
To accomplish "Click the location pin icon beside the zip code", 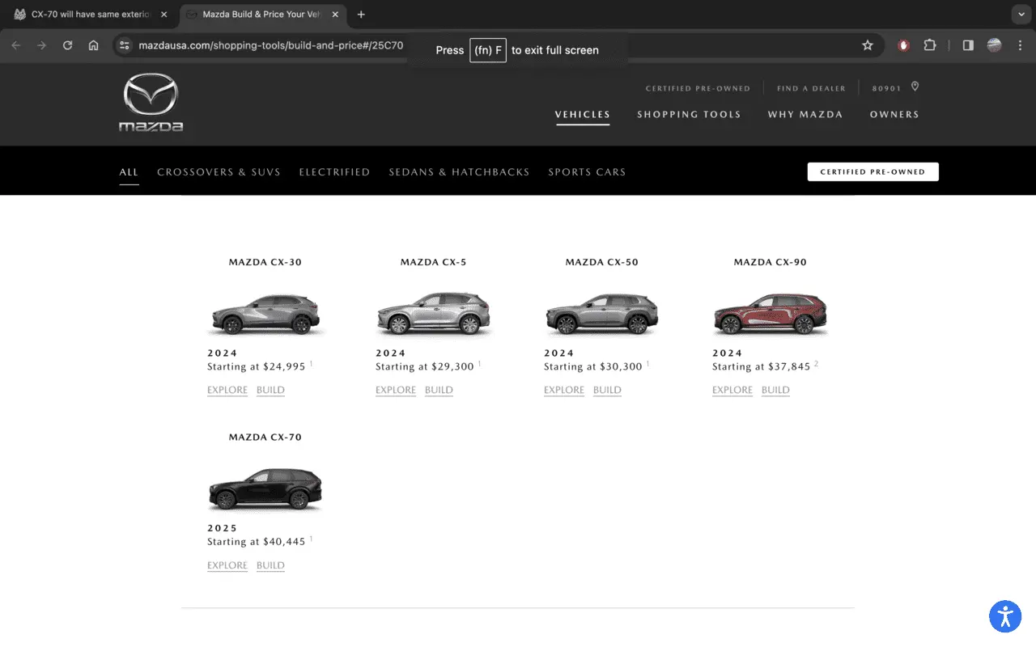I will coord(915,87).
